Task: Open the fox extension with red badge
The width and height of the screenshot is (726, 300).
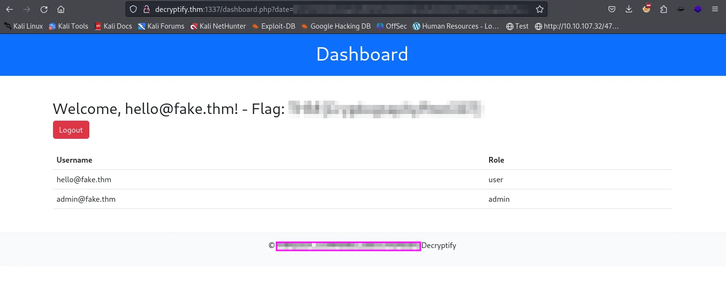Action: 647,9
